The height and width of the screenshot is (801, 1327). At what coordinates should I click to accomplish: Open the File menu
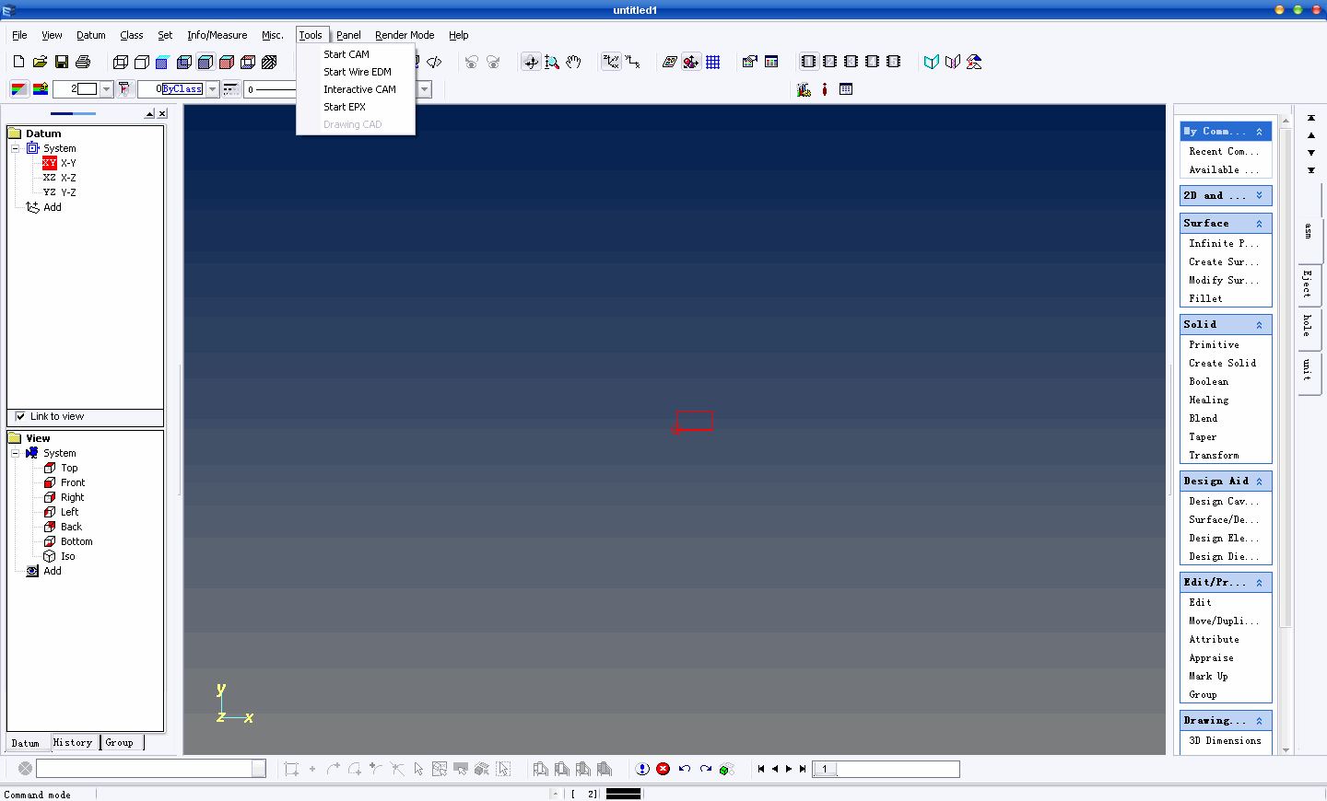[x=19, y=35]
